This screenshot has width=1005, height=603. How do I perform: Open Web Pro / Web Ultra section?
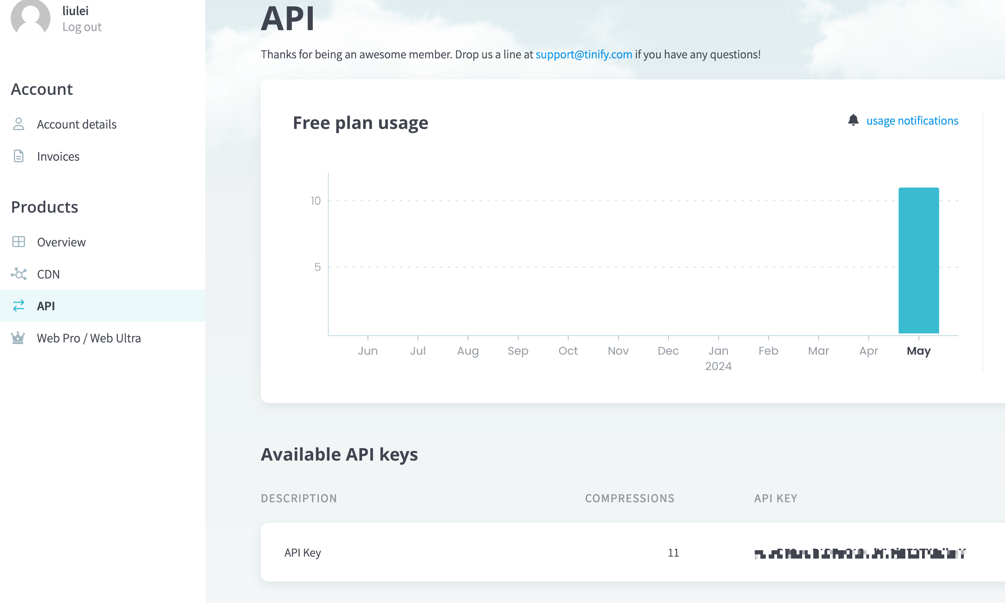point(89,338)
